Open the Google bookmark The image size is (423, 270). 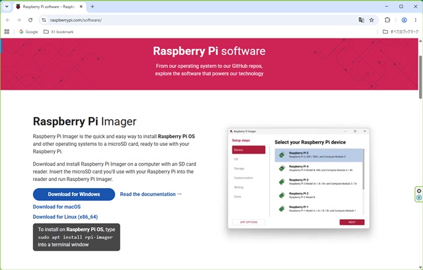tap(28, 32)
